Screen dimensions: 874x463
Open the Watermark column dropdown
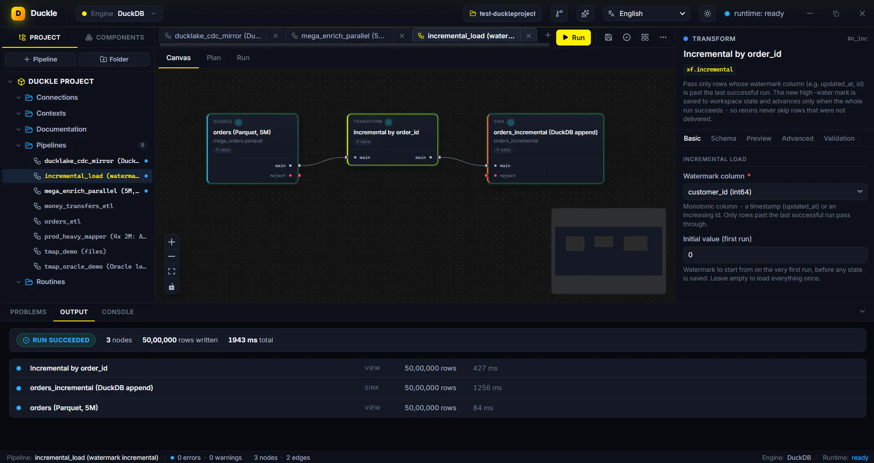[x=775, y=192]
